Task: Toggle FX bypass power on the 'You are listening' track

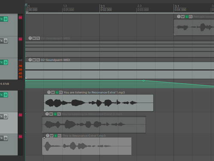Action: point(6,95)
